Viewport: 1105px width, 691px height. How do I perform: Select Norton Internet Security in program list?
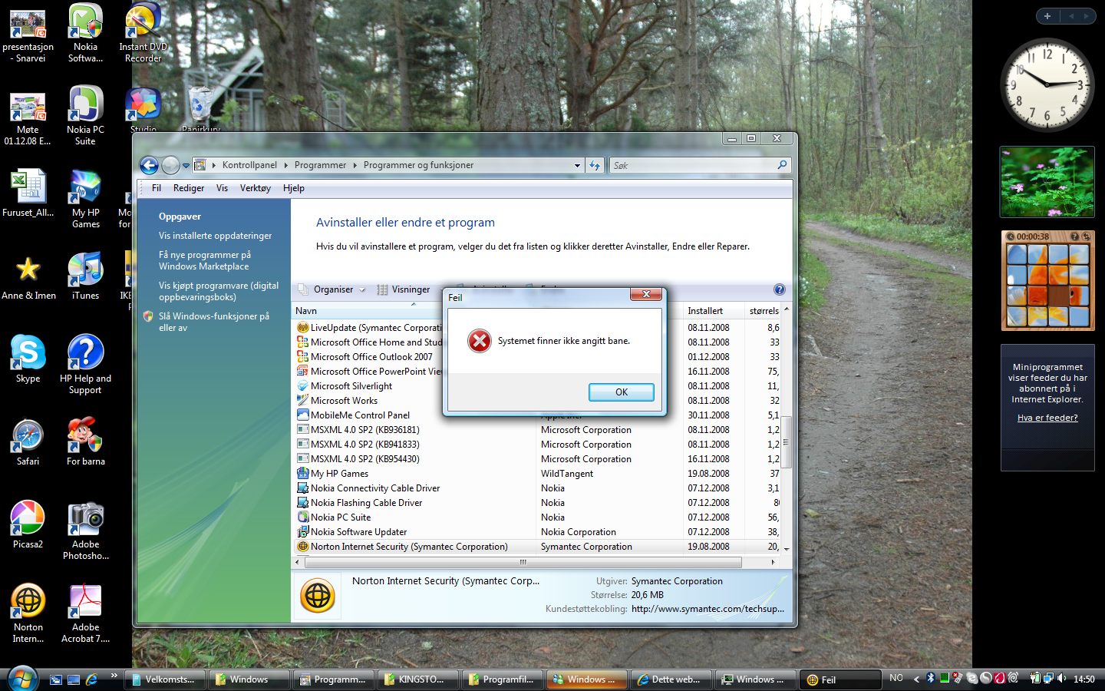[x=537, y=547]
